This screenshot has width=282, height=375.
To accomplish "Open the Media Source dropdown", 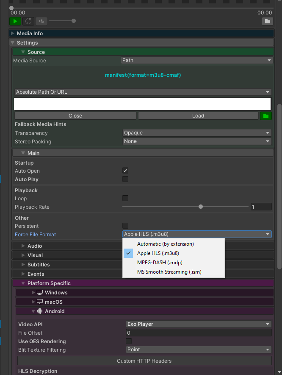I will click(197, 60).
